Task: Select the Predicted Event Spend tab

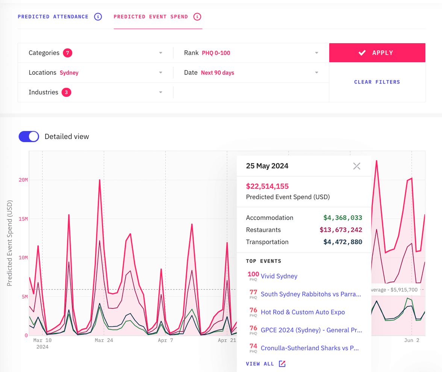Action: pos(151,17)
